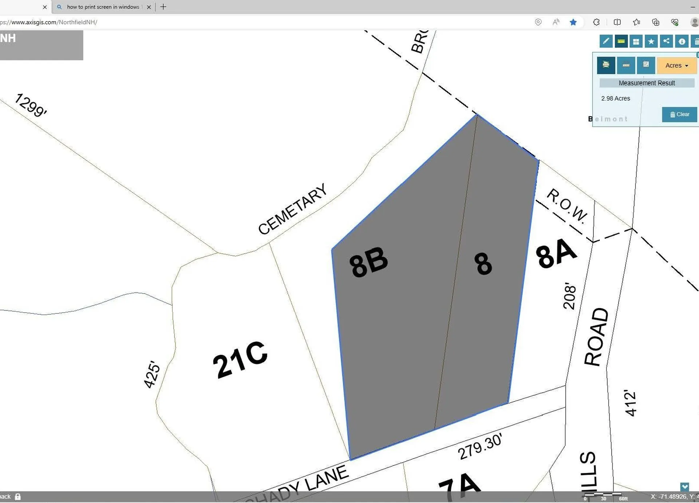The image size is (699, 503).
Task: Open the browser Extensions menu
Action: [596, 22]
